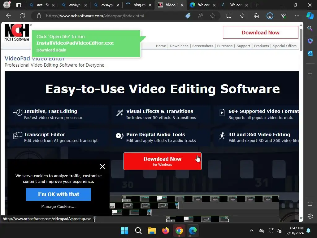Image resolution: width=317 pixels, height=238 pixels.
Task: Accept cookies with I'm OK with that
Action: pyautogui.click(x=59, y=194)
